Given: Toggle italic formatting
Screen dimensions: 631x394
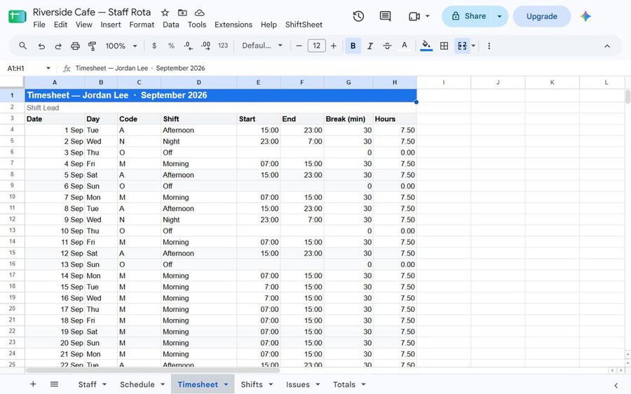Looking at the screenshot, I should (x=369, y=46).
